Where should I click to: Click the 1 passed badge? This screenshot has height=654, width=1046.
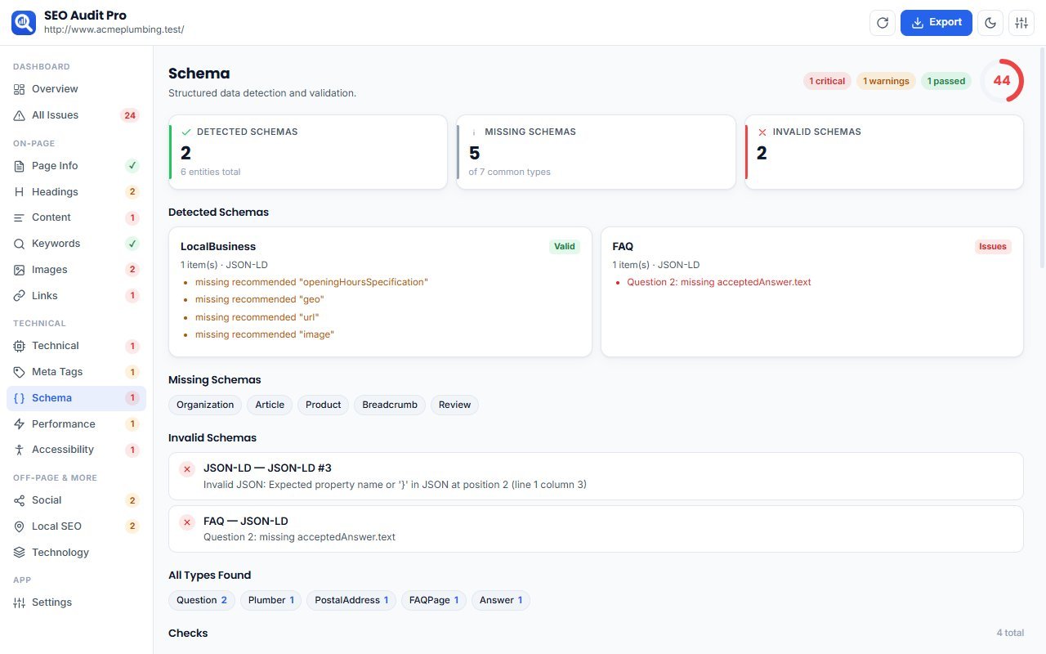pos(945,81)
